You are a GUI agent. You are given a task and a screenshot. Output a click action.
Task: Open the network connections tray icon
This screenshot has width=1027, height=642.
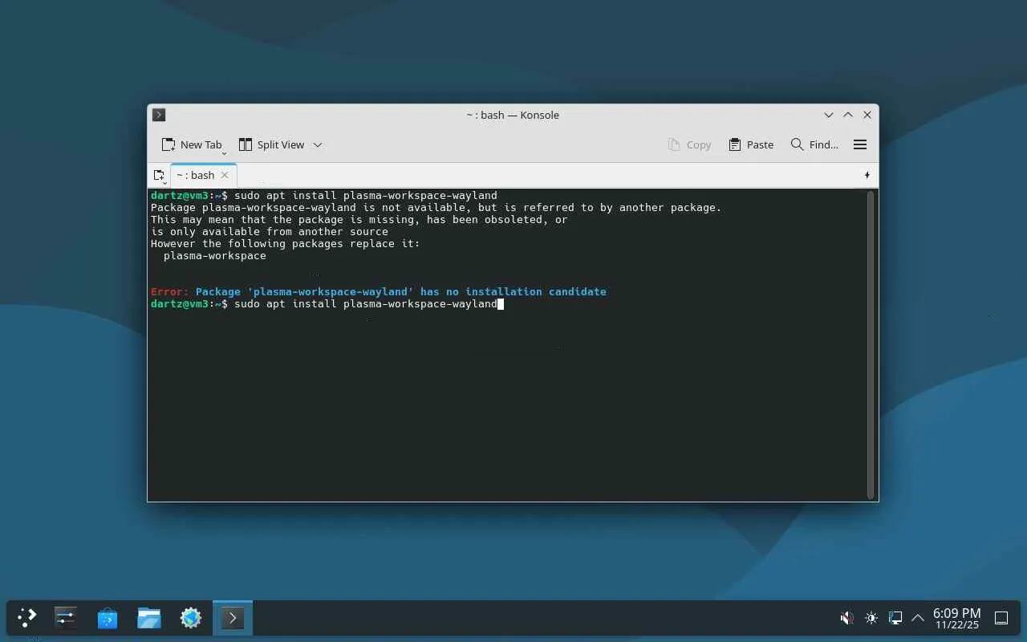[x=895, y=618]
